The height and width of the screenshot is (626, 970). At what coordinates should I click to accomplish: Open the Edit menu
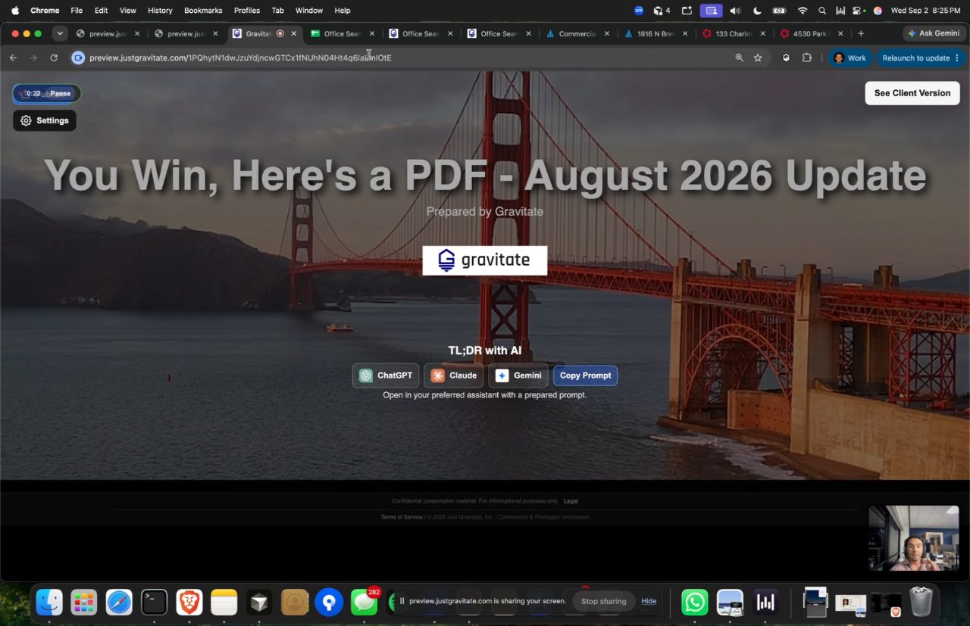tap(101, 11)
